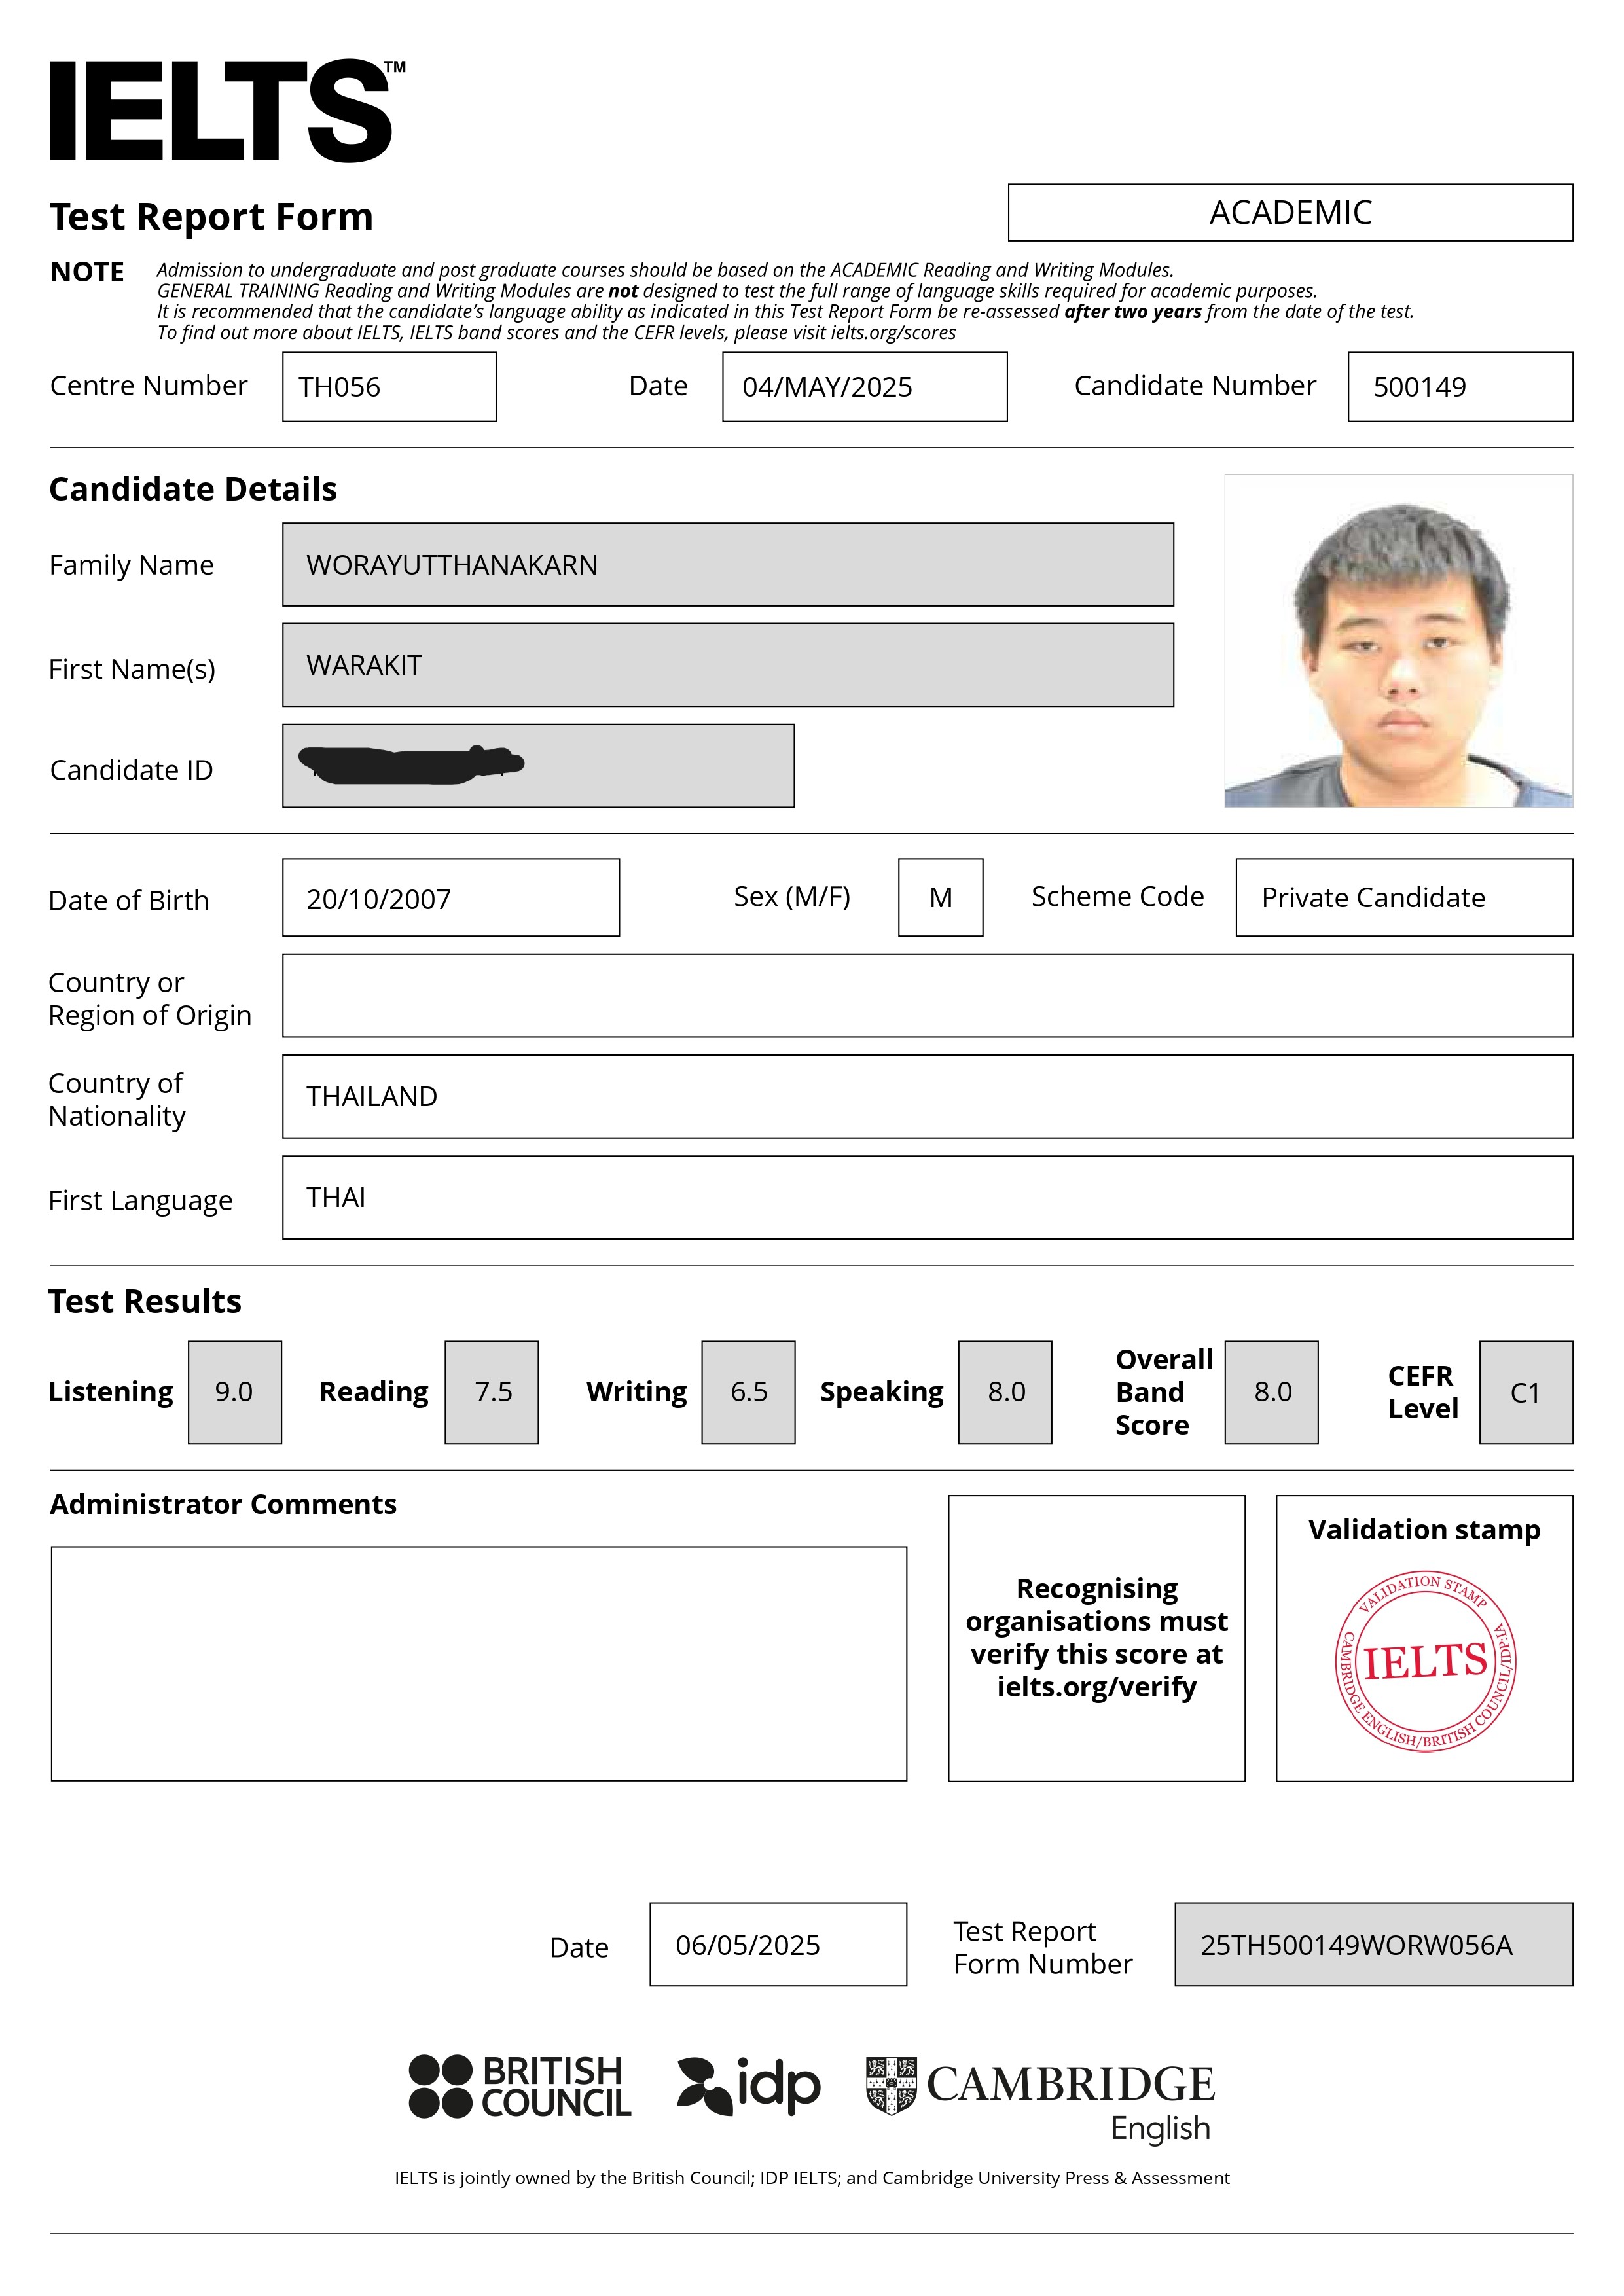Click the Administrator Comments heading

pyautogui.click(x=223, y=1504)
